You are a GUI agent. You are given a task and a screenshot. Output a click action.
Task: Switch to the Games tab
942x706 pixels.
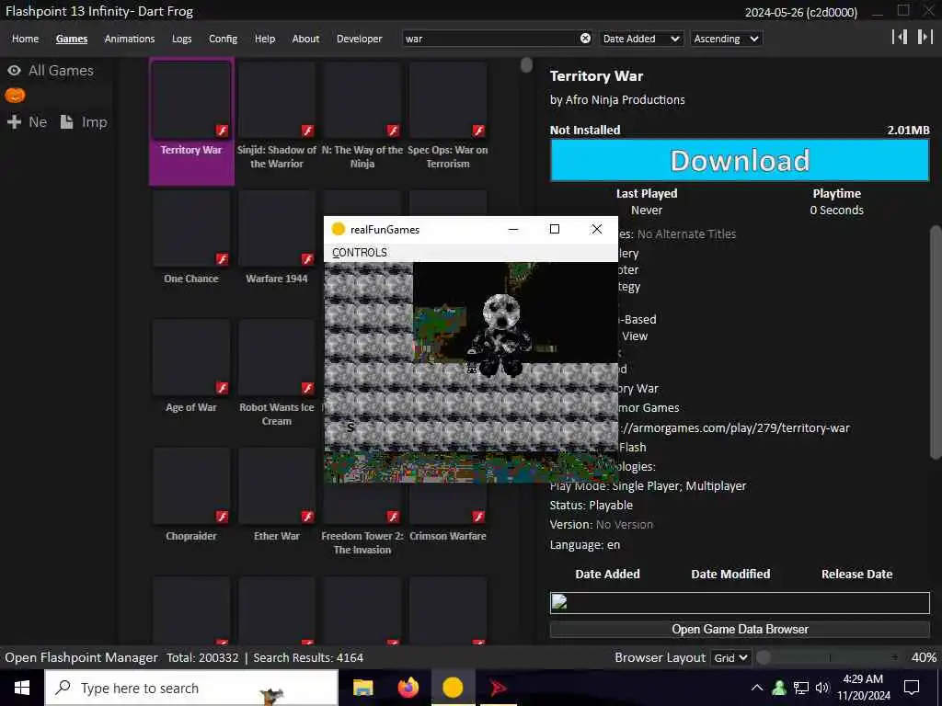[x=72, y=39]
